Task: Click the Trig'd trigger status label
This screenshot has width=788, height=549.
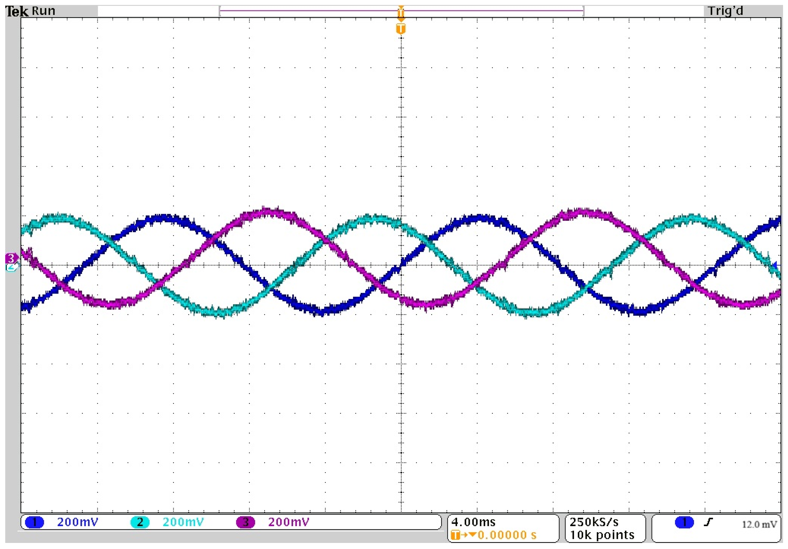Action: coord(725,11)
